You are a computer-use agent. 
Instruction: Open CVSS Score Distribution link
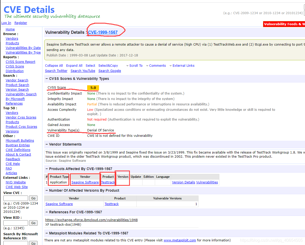(x=15, y=69)
